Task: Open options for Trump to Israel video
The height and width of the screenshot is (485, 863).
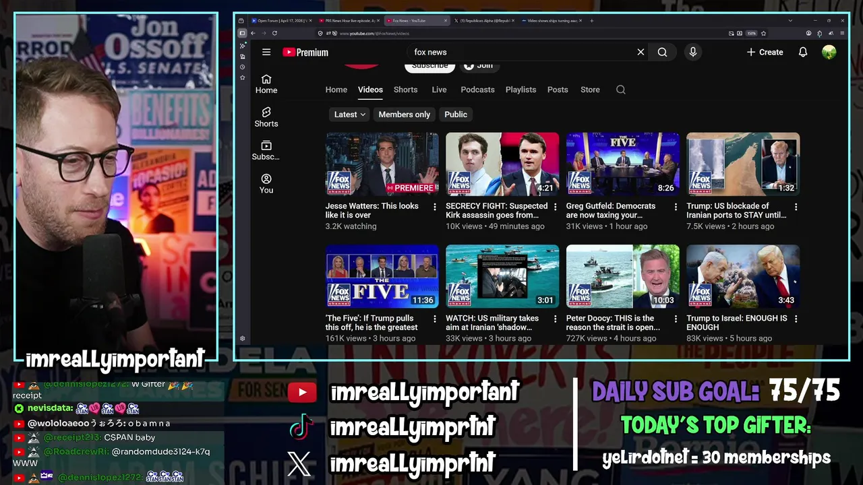Action: [796, 319]
